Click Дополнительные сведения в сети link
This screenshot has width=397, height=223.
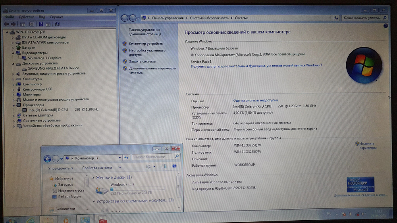(x=360, y=195)
